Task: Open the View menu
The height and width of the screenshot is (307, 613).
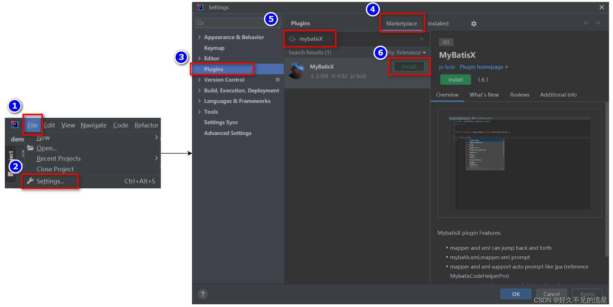Action: coord(68,125)
